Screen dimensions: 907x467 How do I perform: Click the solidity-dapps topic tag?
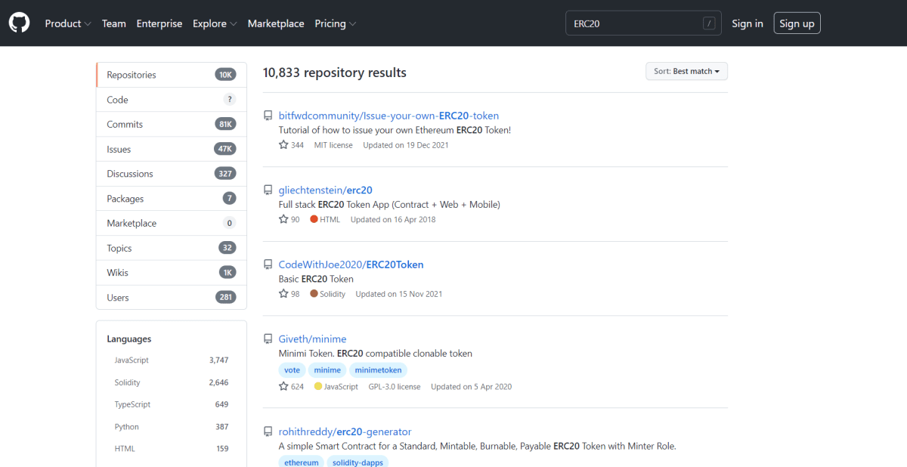pos(358,462)
